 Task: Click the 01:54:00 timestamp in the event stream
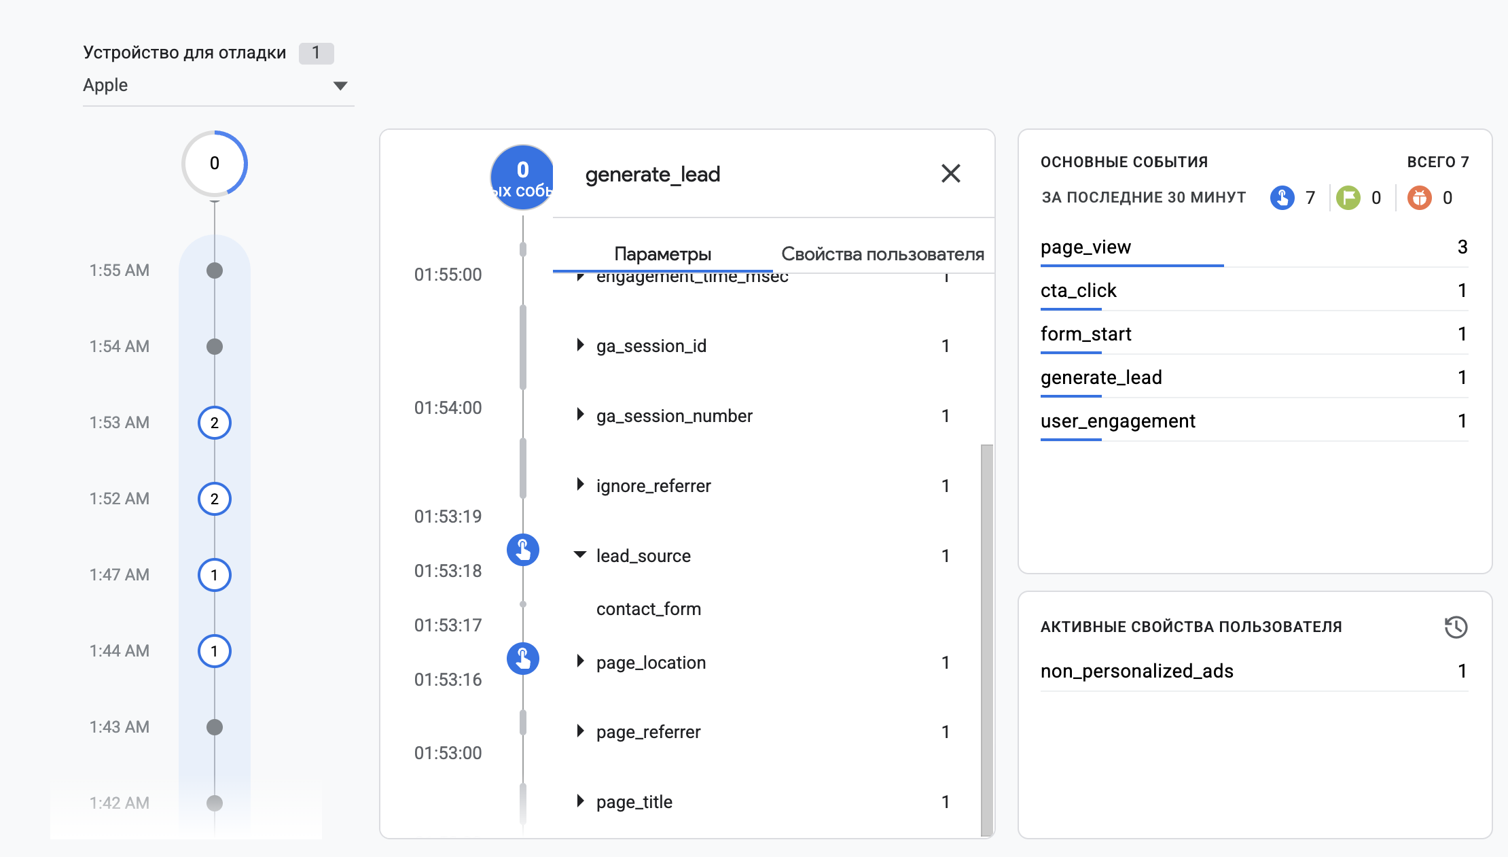[448, 408]
